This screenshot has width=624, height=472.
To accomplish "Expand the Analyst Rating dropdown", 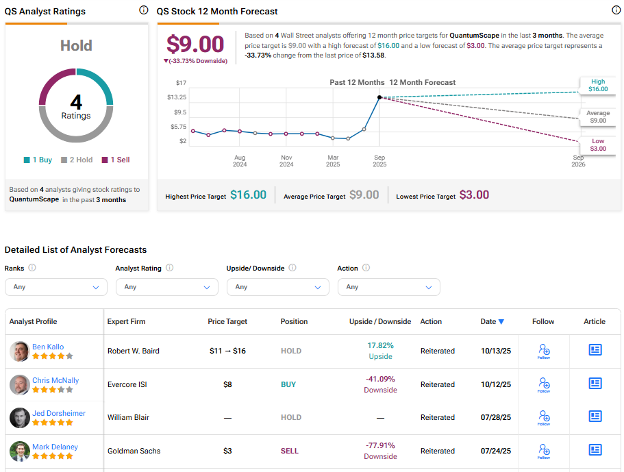I will 167,287.
